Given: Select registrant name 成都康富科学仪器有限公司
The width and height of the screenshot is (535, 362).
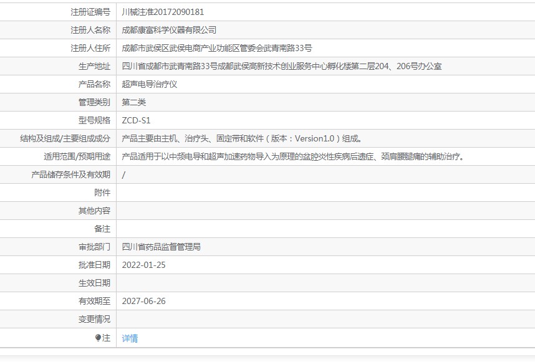Looking at the screenshot, I should point(169,30).
